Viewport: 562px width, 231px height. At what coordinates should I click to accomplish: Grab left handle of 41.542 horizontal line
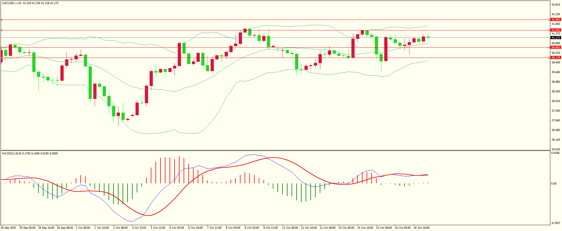[1, 30]
